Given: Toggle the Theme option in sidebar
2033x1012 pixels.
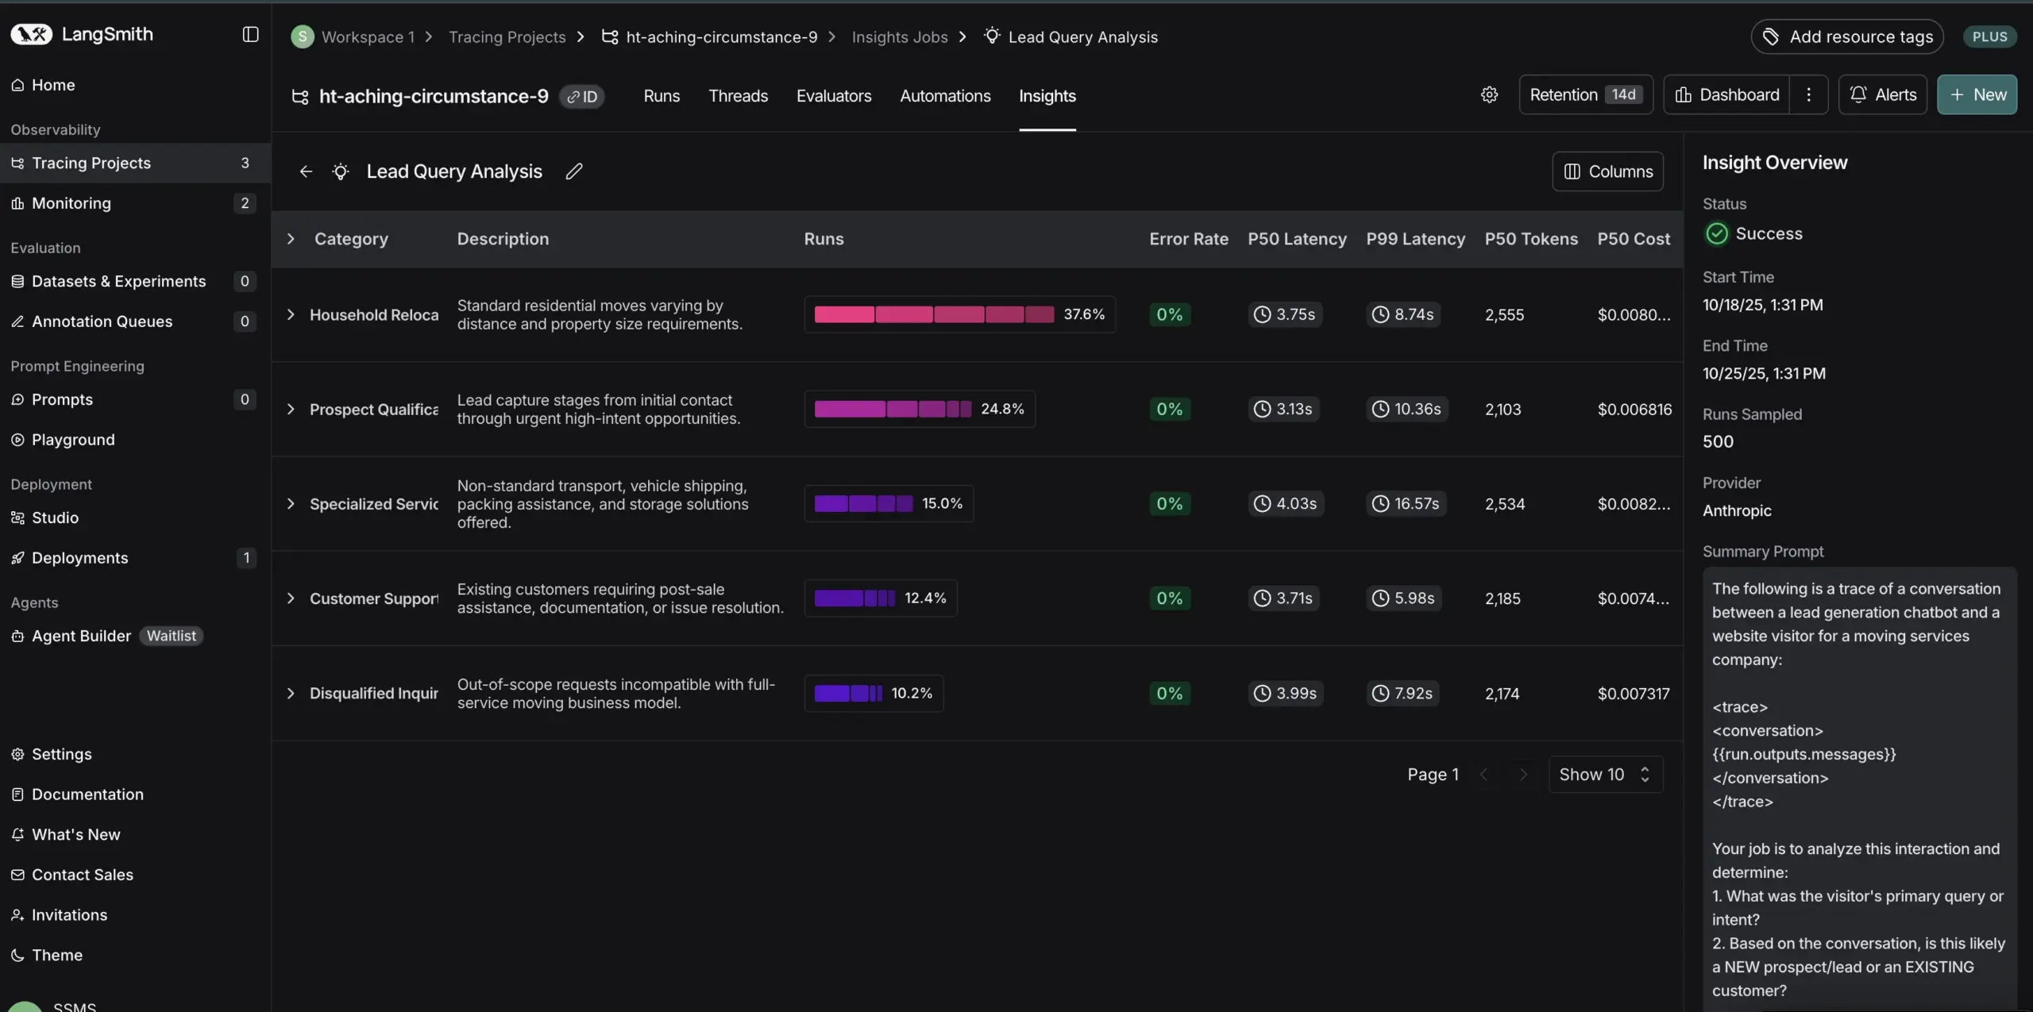Looking at the screenshot, I should click(56, 955).
